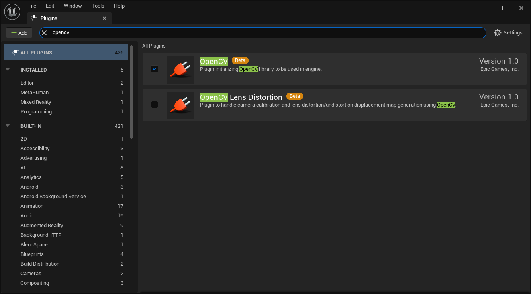
Task: Click the OpenCV plugin plug icon
Action: click(180, 70)
